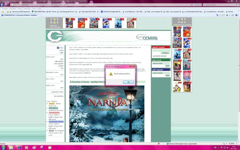The image size is (240, 150).
Task: Open the Samsung C3520 Specificat... bookmark
Action: [x=20, y=12]
